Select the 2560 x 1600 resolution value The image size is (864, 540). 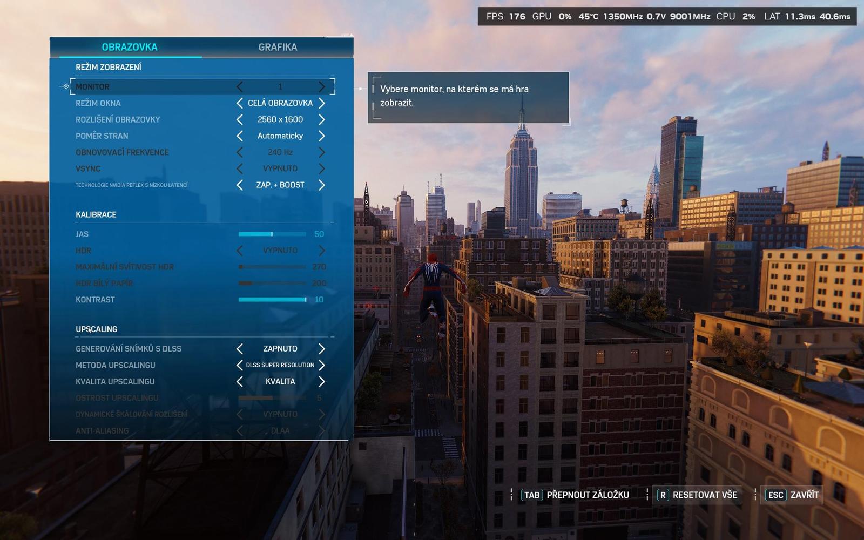[x=280, y=119]
